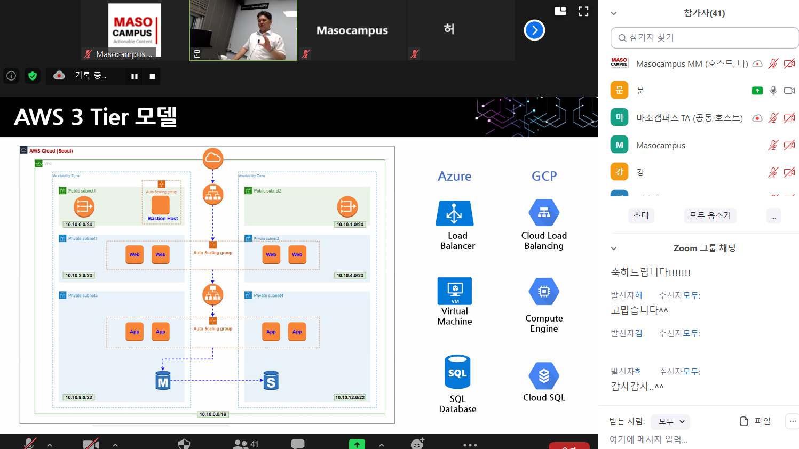Collapse the Zoom 그룹 채팅 panel

tap(614, 248)
